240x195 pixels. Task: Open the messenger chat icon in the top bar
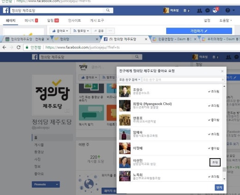(208, 11)
